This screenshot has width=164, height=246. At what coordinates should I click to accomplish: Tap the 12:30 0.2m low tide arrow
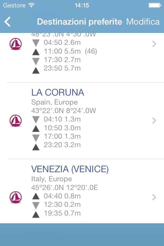pos(36,206)
